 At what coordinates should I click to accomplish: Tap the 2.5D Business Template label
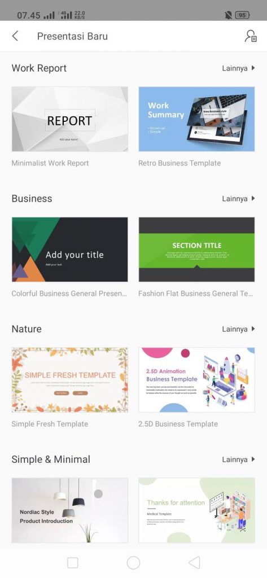tap(178, 424)
